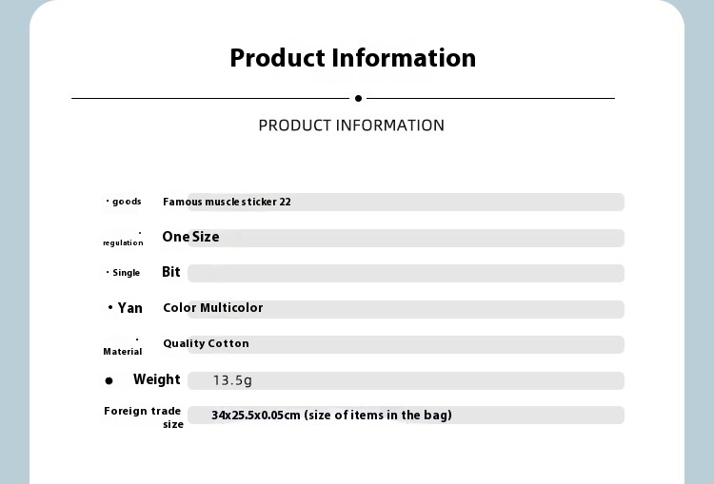Select the "Famous muscle sticker 22" value

pyautogui.click(x=227, y=202)
